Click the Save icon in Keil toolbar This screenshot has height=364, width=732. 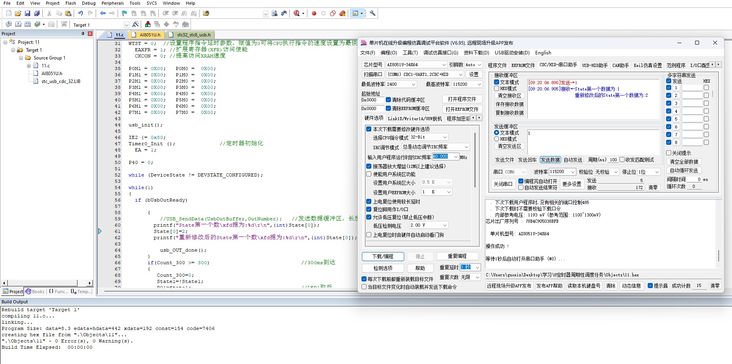point(27,13)
